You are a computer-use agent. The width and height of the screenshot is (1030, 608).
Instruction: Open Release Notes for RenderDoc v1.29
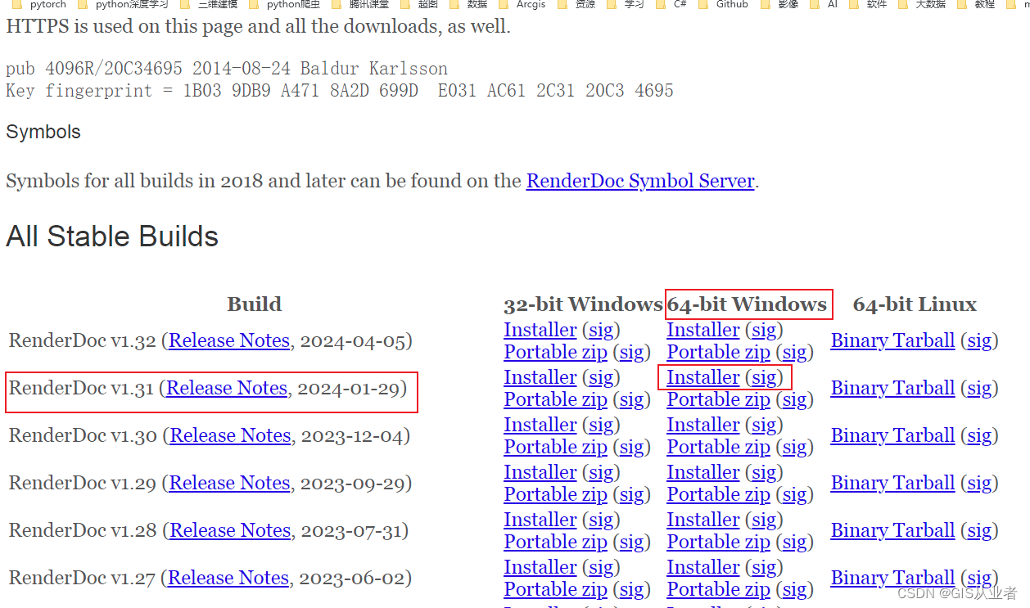(x=229, y=483)
